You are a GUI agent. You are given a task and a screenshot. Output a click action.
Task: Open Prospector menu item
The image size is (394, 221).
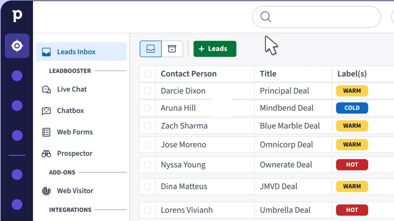67,153
